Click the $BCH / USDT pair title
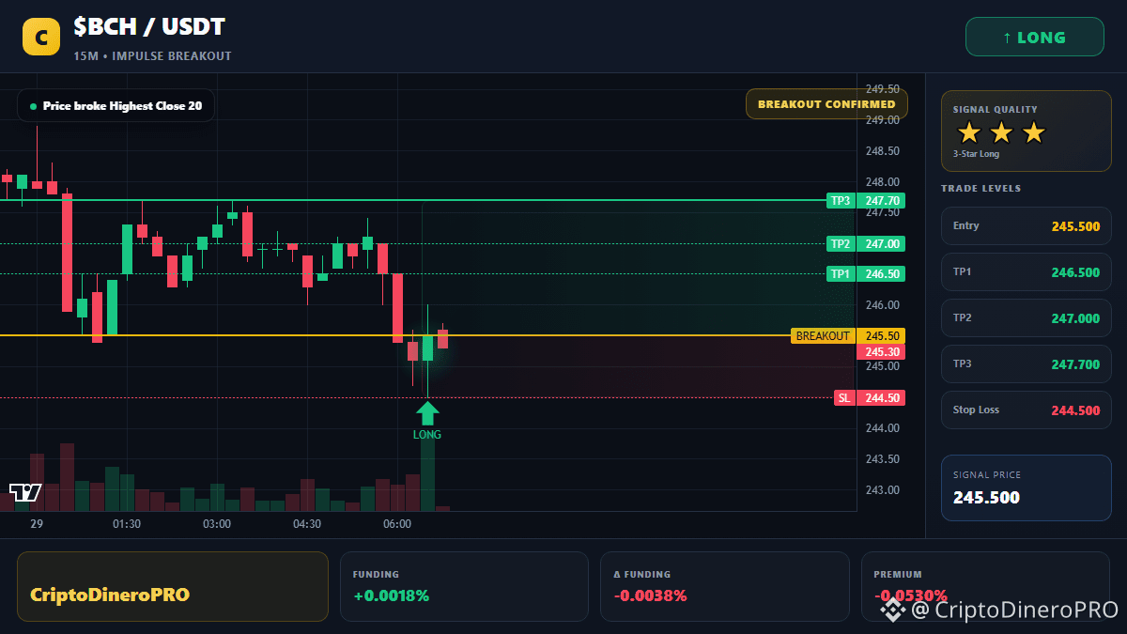This screenshot has width=1127, height=634. pyautogui.click(x=149, y=26)
